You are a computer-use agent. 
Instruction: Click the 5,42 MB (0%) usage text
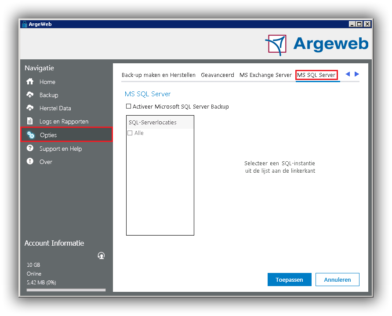point(41,283)
